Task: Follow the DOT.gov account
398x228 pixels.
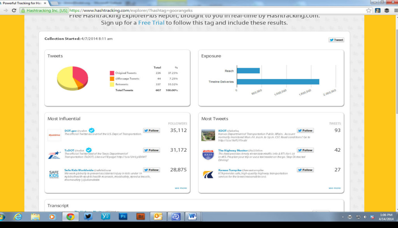Action: [x=151, y=130]
